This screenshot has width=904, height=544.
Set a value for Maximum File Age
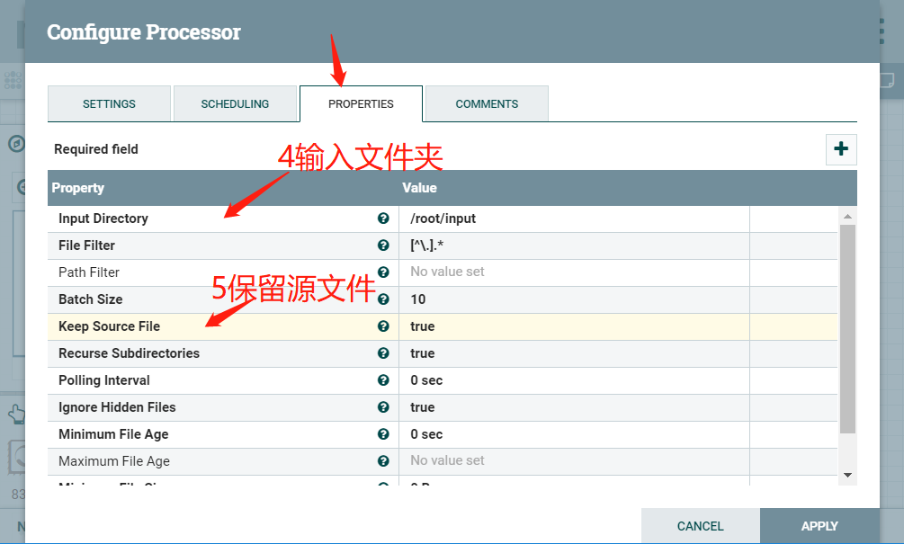tap(574, 461)
